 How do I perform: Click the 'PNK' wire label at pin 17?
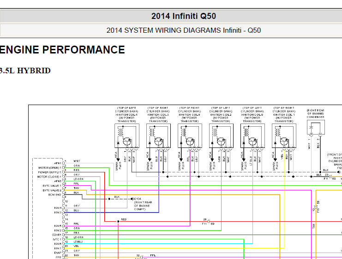77,233
